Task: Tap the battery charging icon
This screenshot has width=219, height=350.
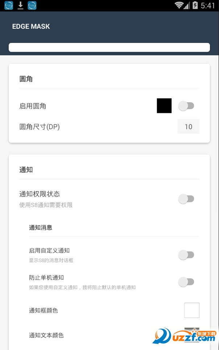Action: pos(195,5)
